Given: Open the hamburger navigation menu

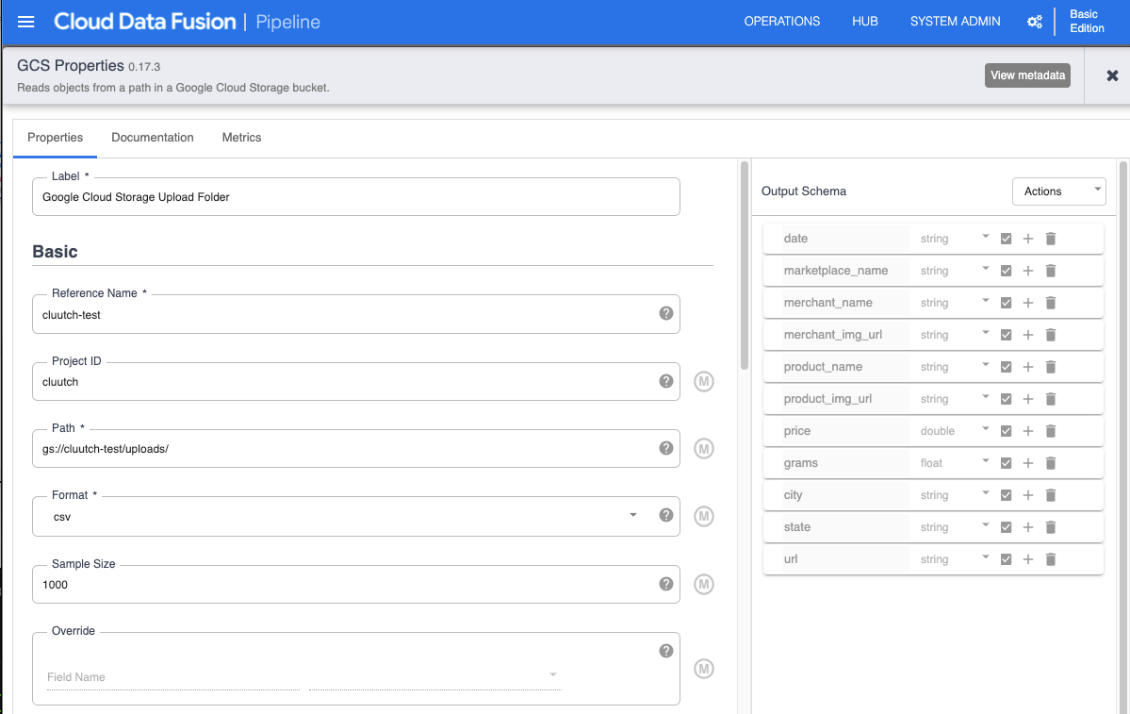Looking at the screenshot, I should (x=26, y=22).
